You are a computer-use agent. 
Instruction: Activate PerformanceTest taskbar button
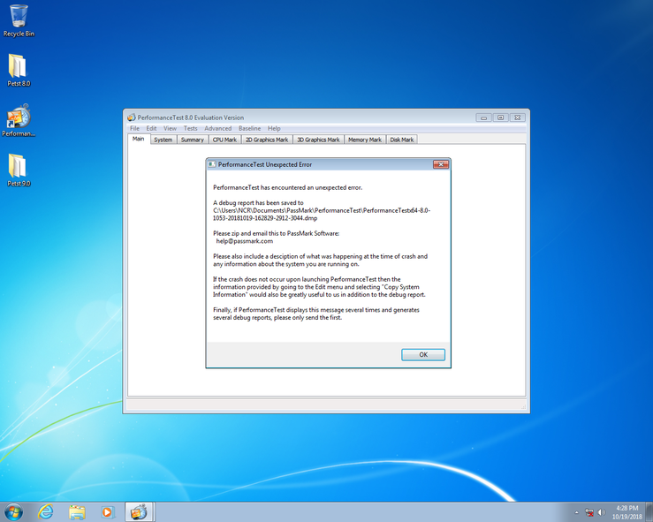[x=140, y=512]
